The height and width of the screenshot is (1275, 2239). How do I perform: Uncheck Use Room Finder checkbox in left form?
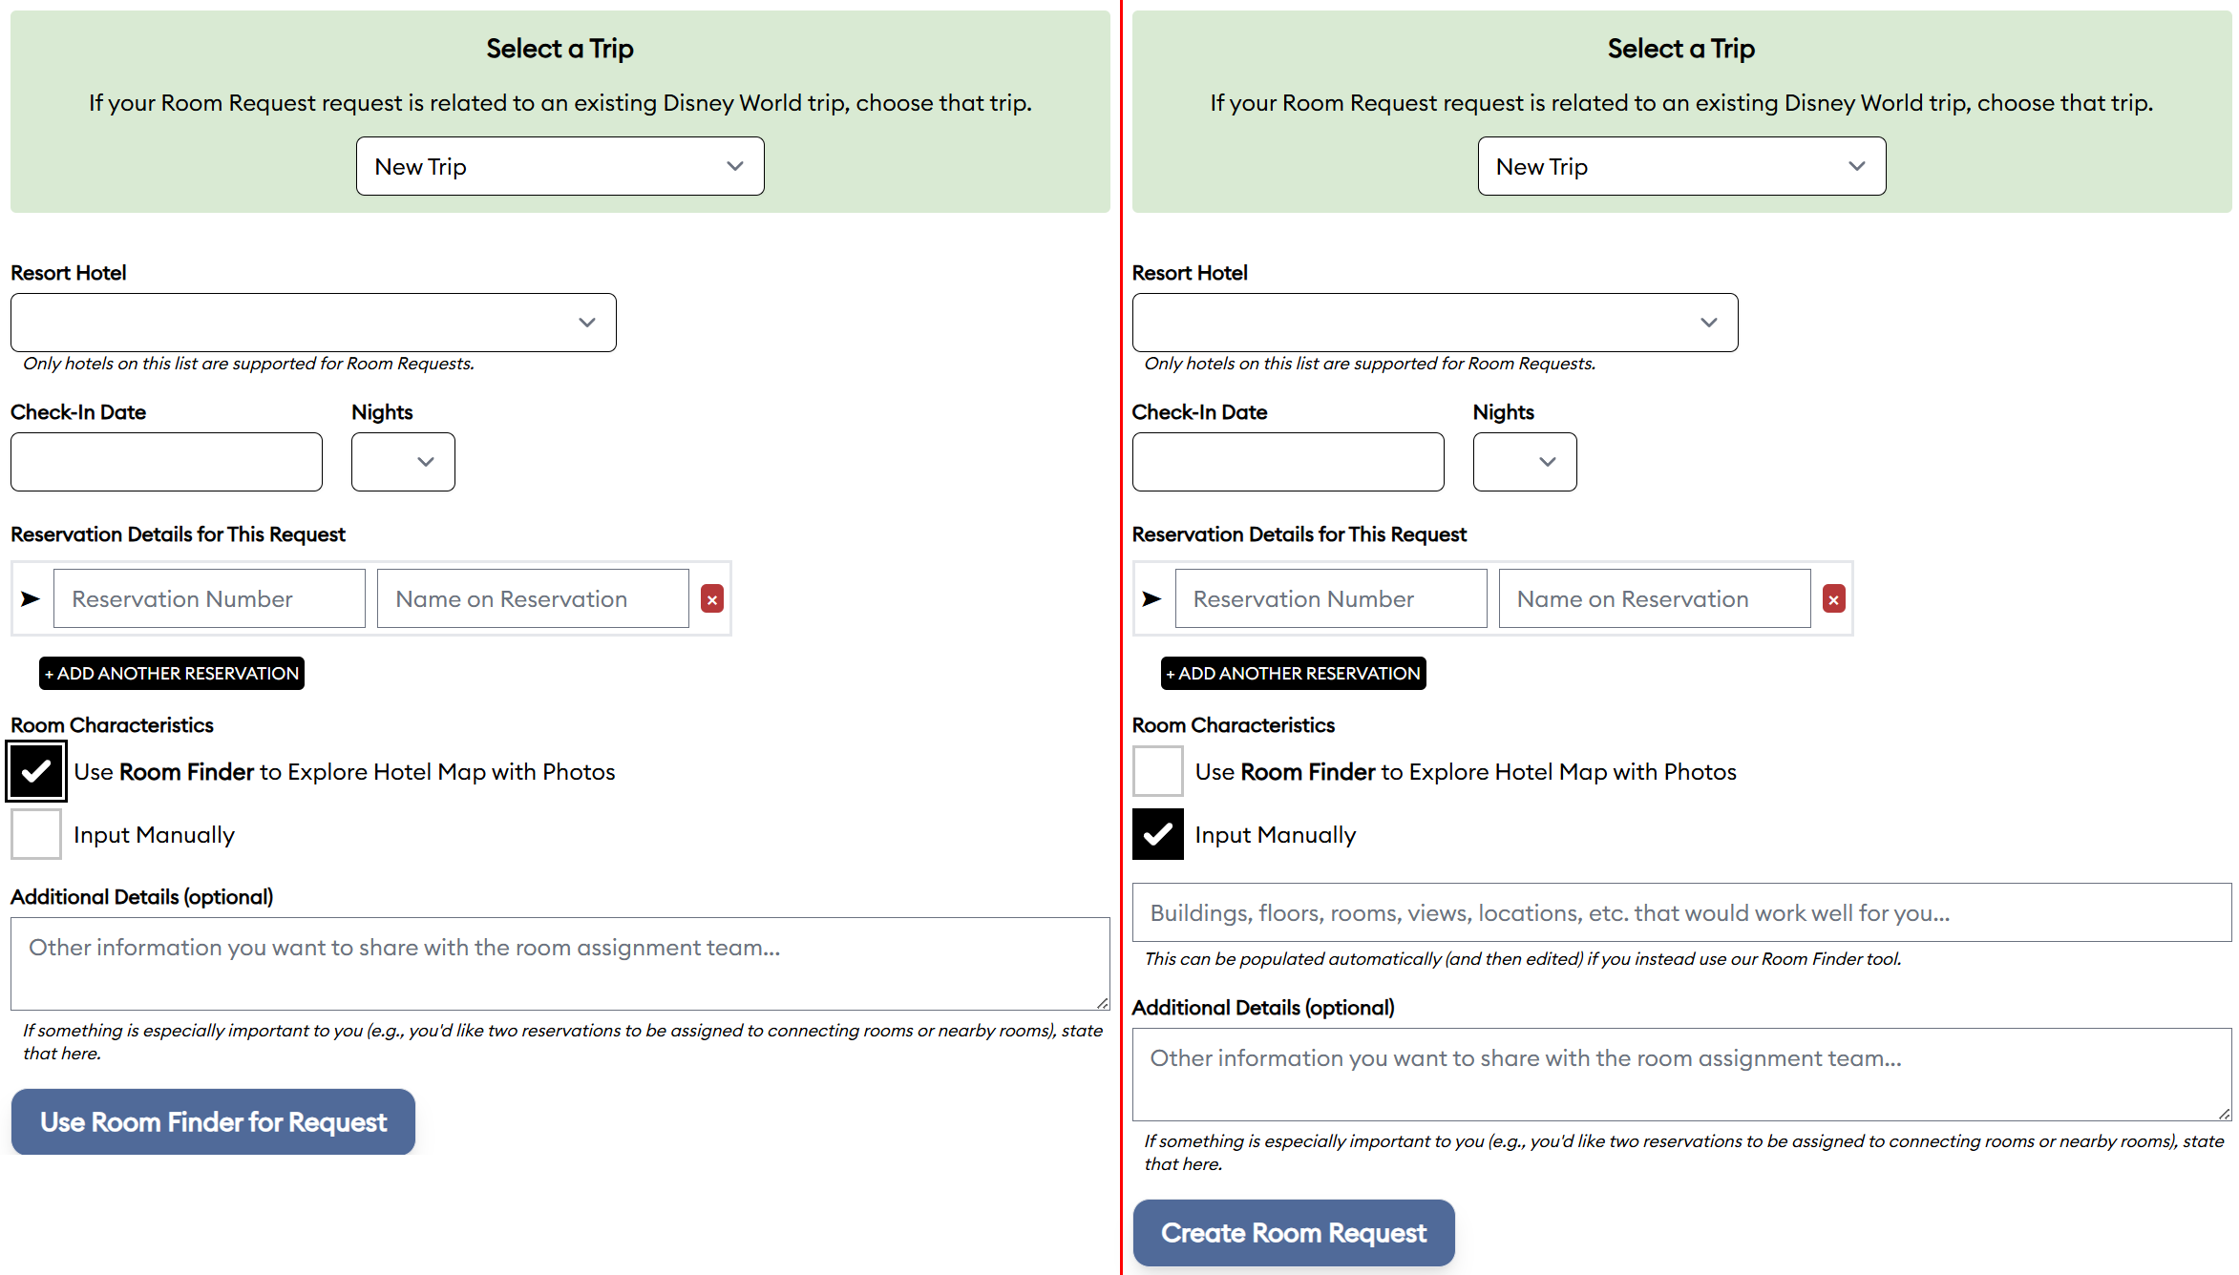(x=36, y=771)
